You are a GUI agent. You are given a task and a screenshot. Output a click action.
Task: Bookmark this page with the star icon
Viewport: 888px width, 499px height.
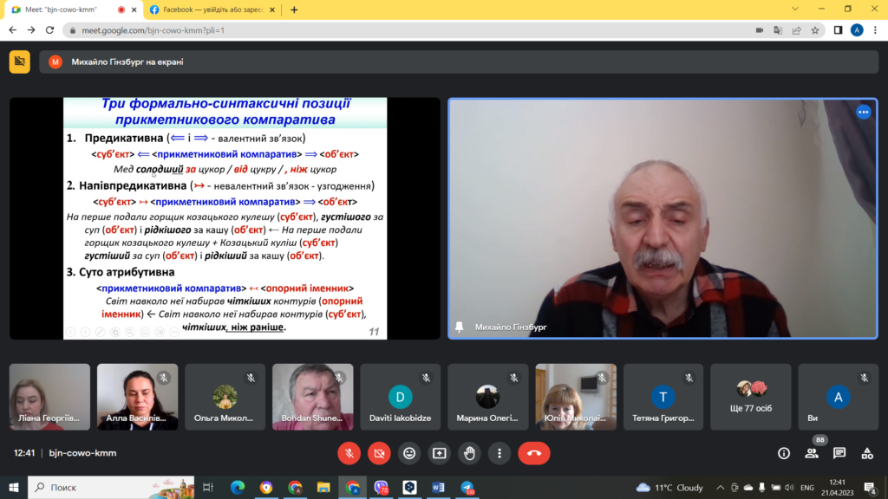coord(815,29)
